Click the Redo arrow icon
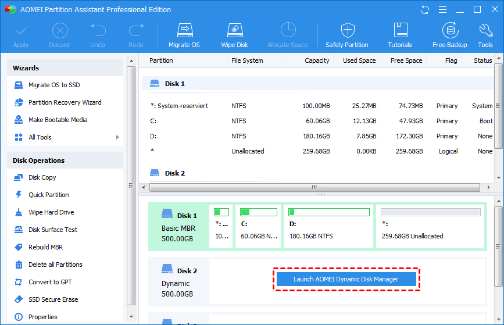This screenshot has width=504, height=325. pos(136,31)
